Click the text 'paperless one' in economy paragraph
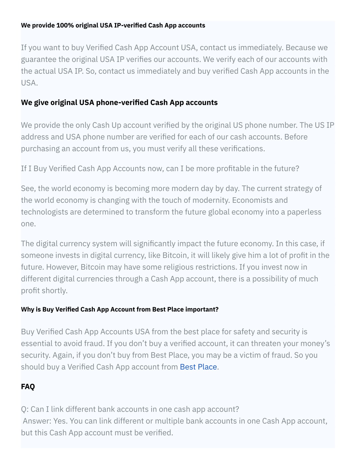356x461 pixels. (304, 212)
